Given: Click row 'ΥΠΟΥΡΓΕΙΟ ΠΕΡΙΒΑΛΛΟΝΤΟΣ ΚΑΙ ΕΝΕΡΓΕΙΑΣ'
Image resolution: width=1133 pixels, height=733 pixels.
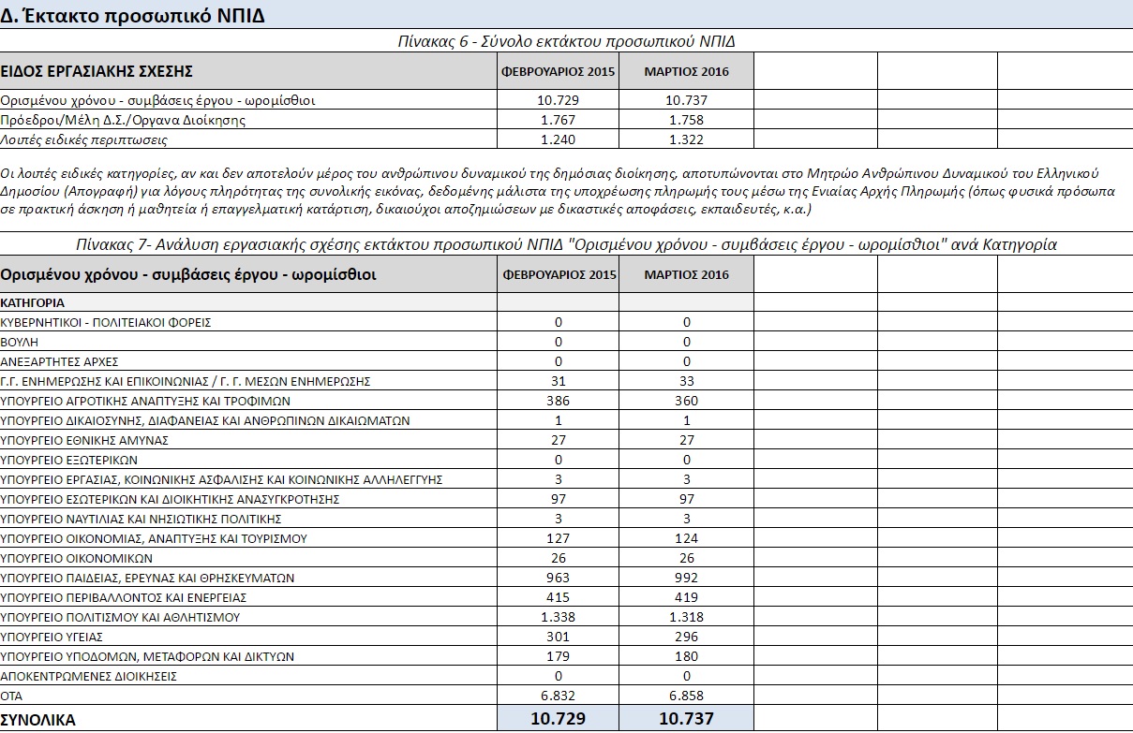Looking at the screenshot, I should point(123,597).
